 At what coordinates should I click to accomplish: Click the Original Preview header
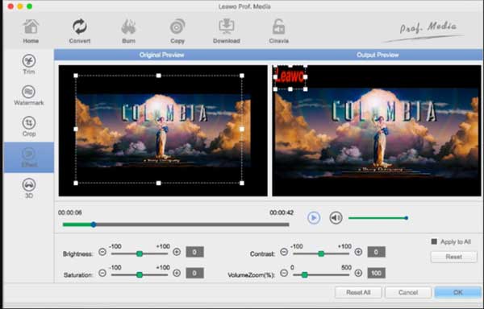click(x=161, y=55)
